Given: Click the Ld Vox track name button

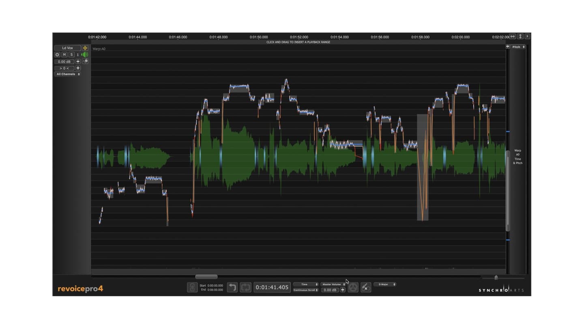Looking at the screenshot, I should coord(67,48).
